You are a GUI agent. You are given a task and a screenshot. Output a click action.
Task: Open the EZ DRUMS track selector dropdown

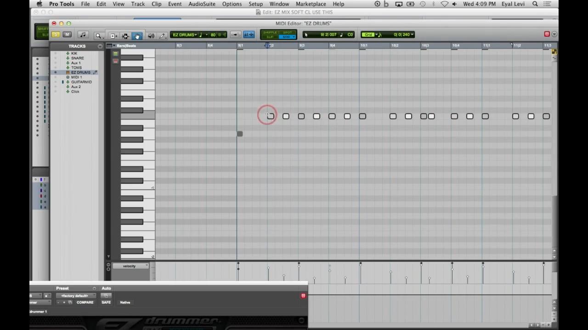(x=184, y=35)
